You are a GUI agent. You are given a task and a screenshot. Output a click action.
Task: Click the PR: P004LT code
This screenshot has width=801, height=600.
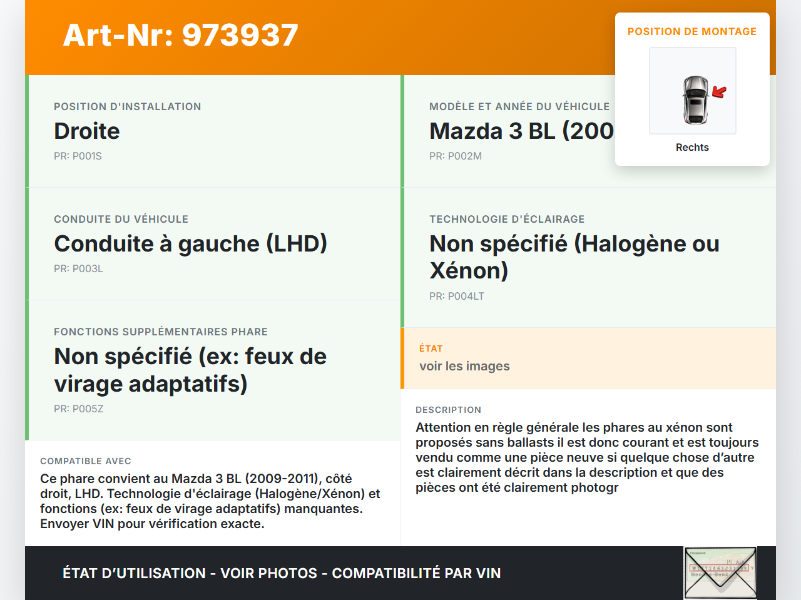tap(457, 296)
